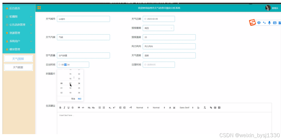Open the text alignment options
281x140 pixels.
(198, 108)
